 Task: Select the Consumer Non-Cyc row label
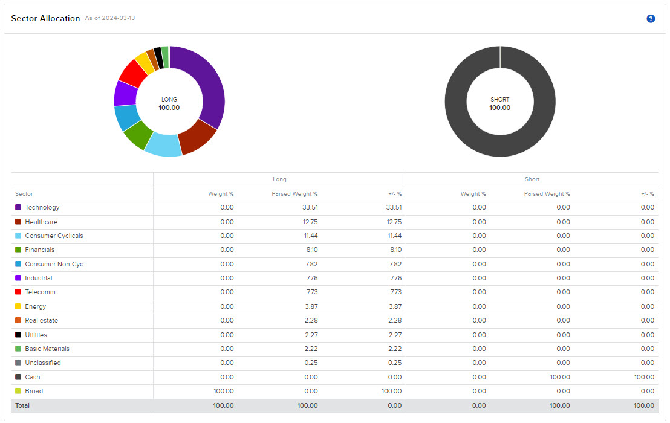[54, 264]
